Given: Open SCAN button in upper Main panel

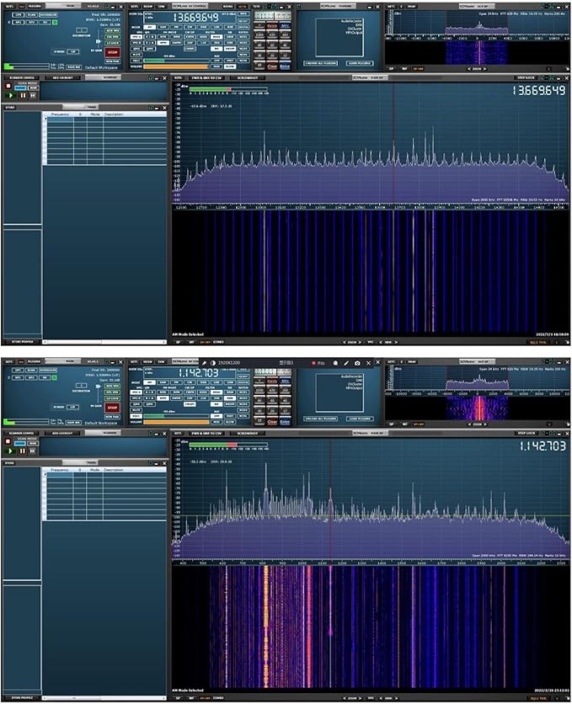Looking at the screenshot, I should (31, 15).
